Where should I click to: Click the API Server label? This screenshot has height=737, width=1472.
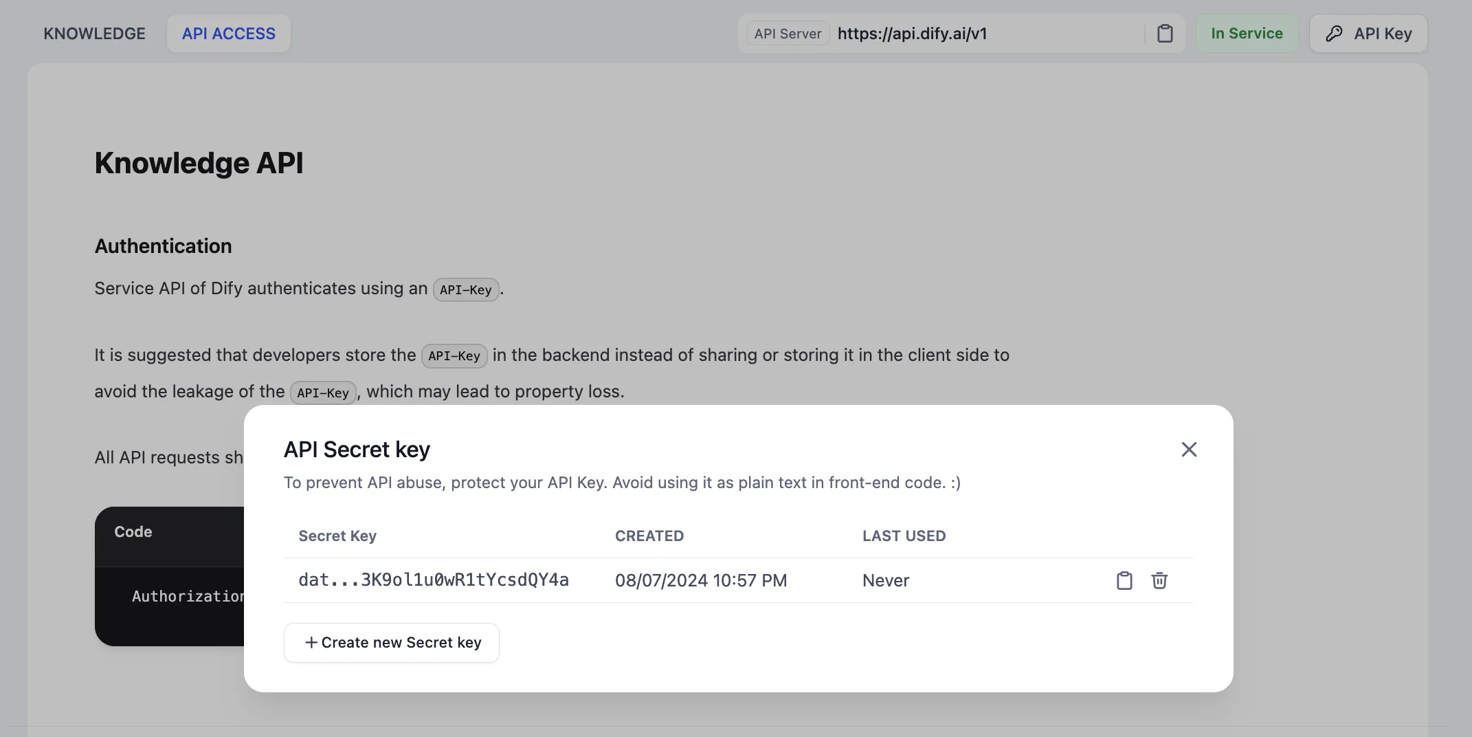788,34
